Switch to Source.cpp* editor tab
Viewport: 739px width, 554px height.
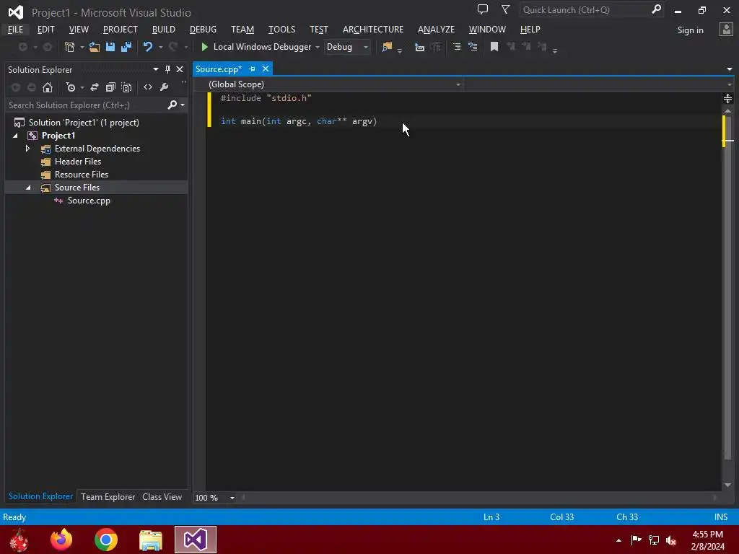(x=218, y=69)
